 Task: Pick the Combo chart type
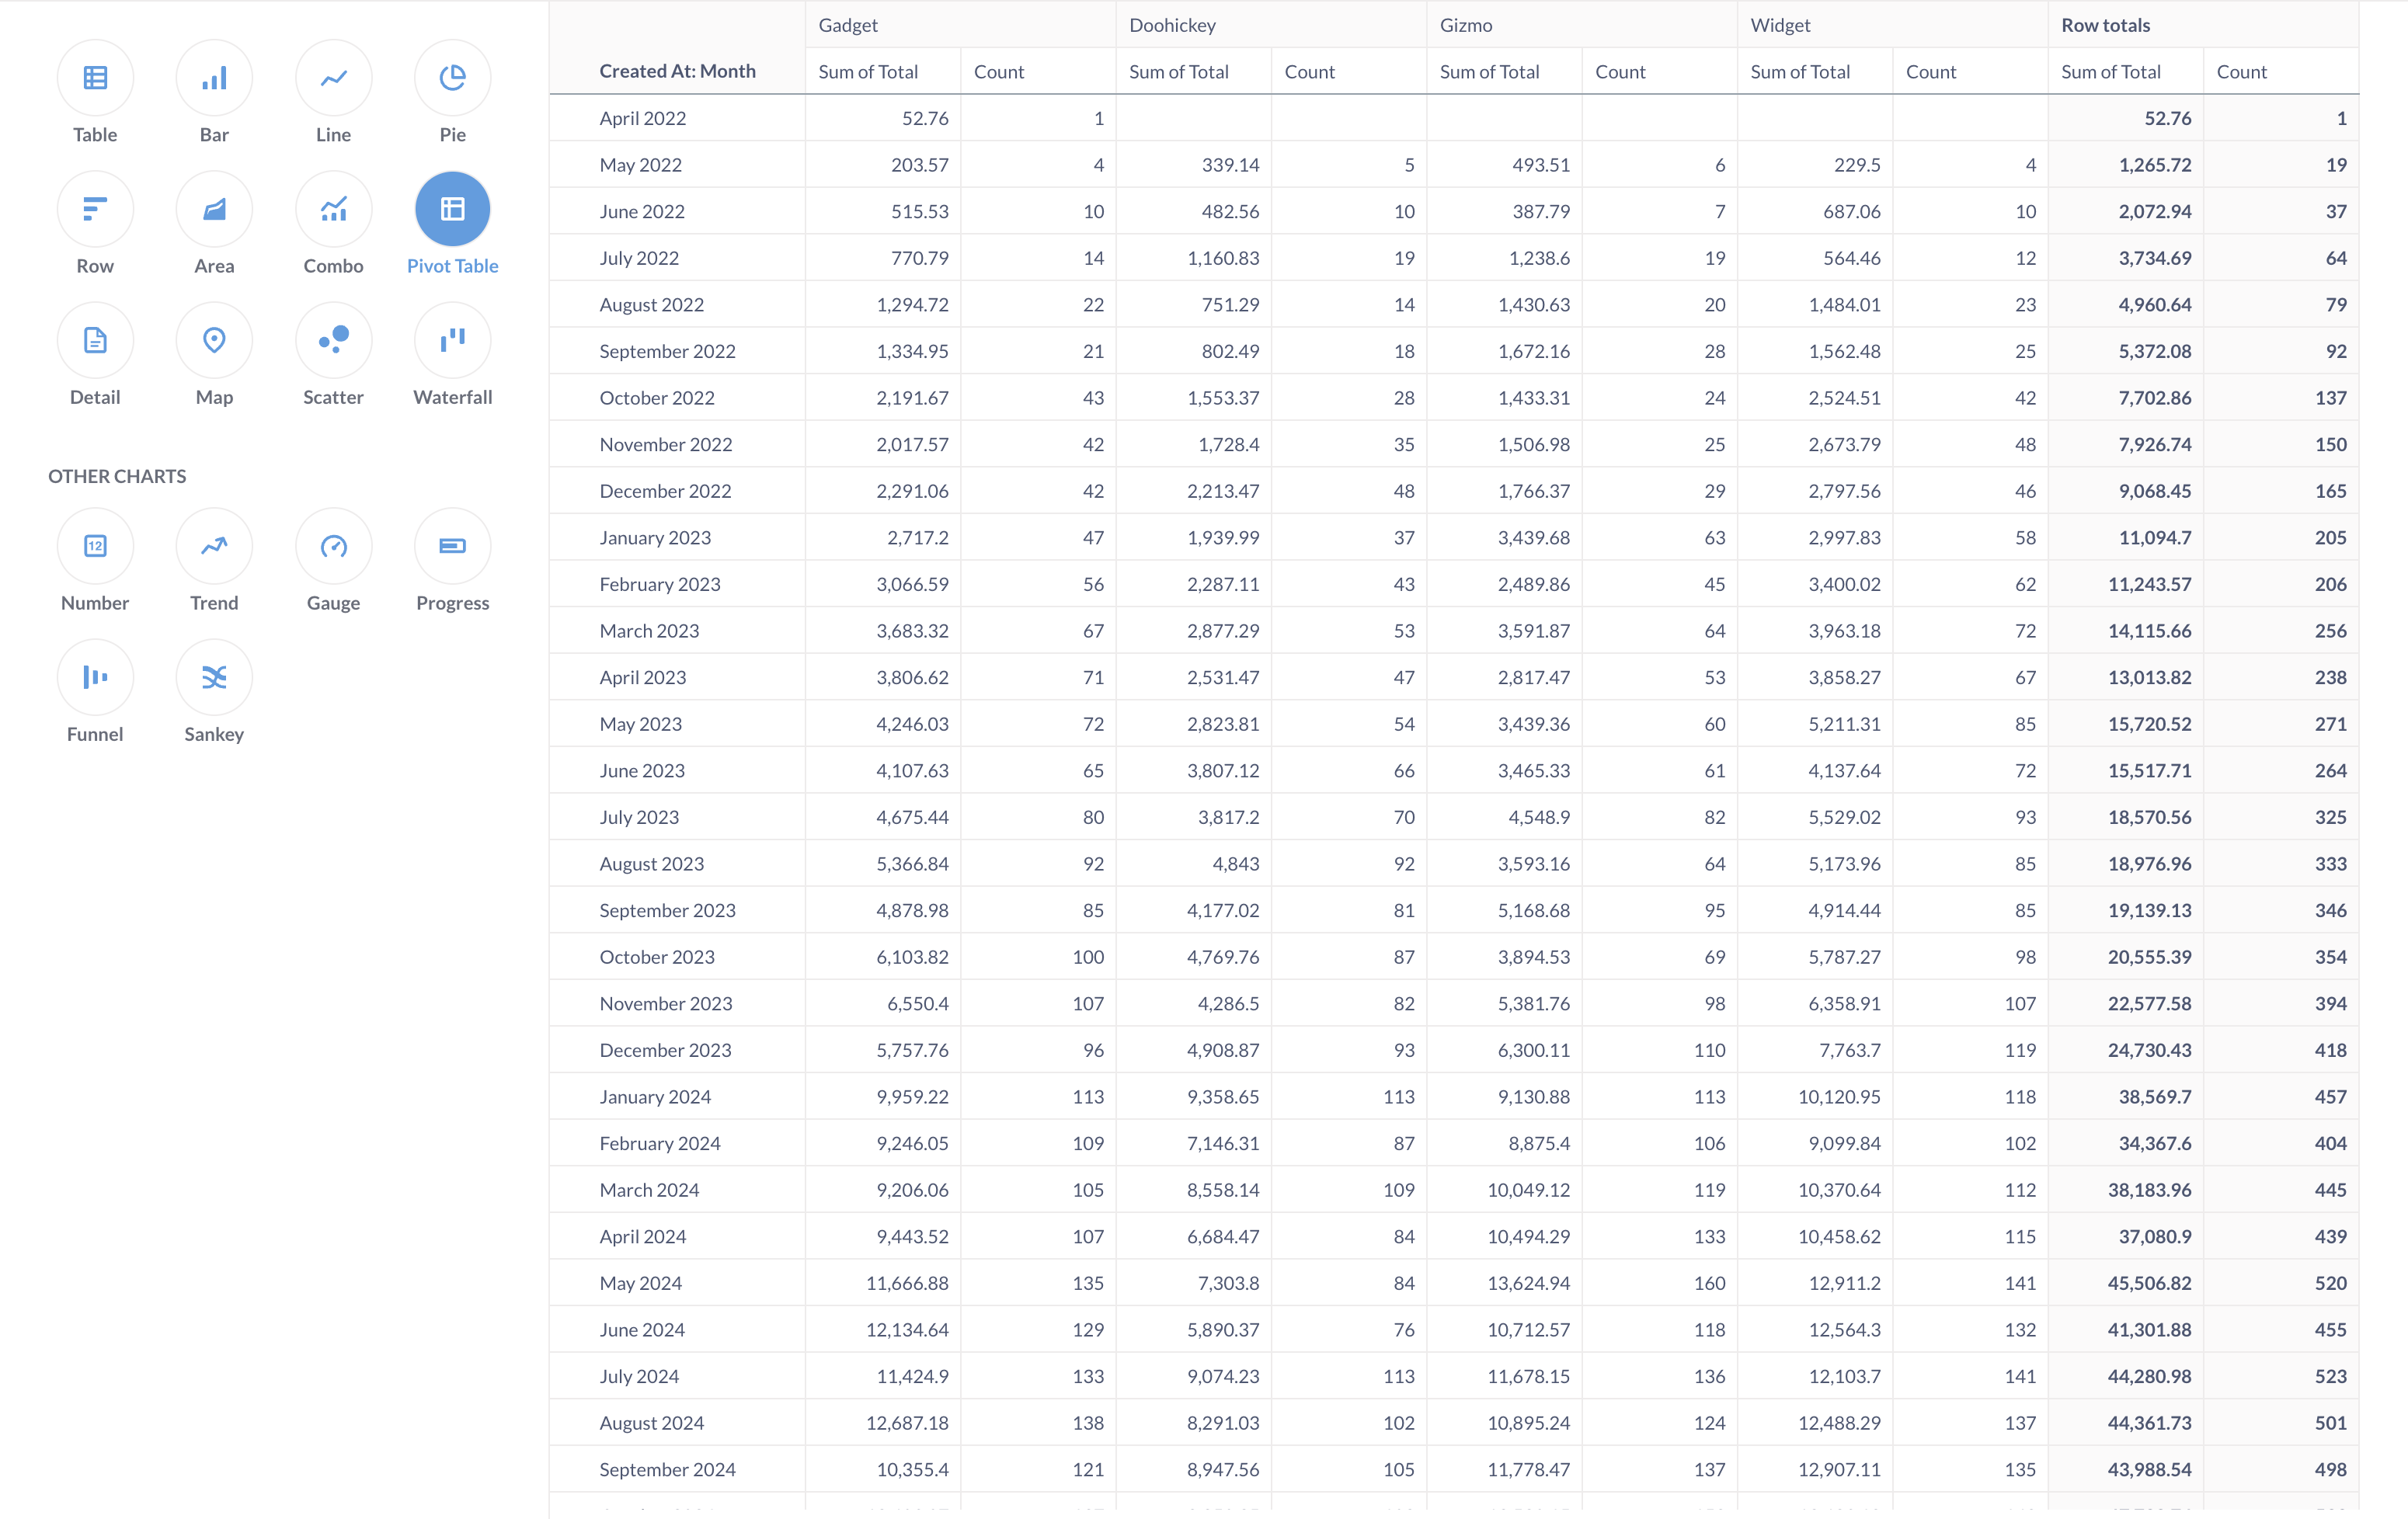[333, 209]
